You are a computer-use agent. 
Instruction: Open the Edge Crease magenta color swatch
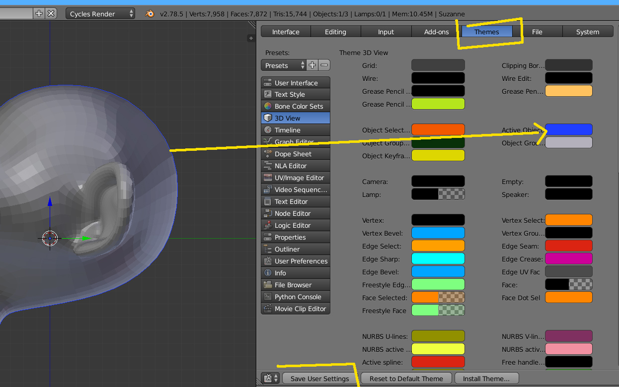point(569,258)
